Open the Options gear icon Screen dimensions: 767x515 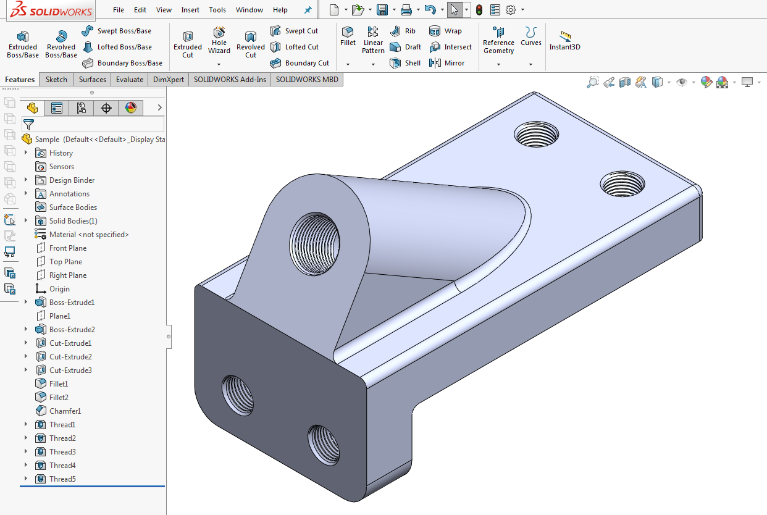(x=511, y=10)
